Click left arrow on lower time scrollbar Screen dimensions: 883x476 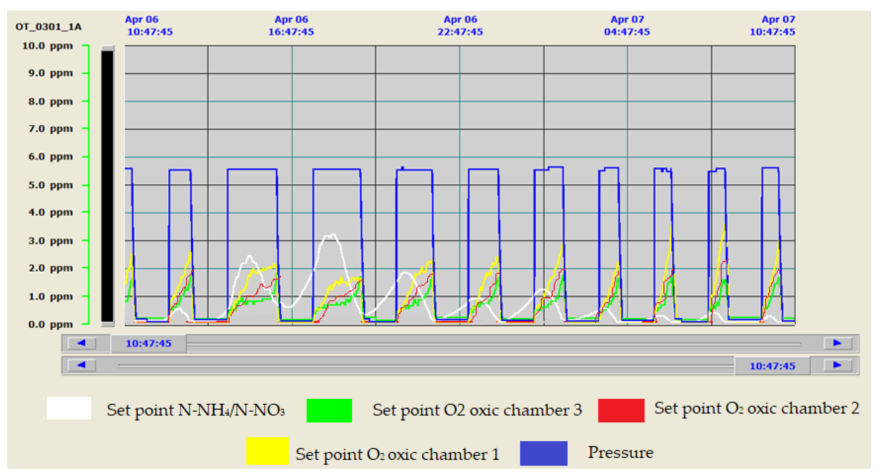[82, 365]
